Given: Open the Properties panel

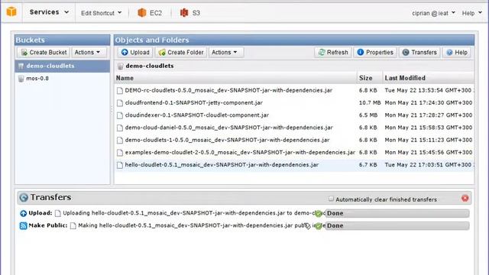Looking at the screenshot, I should 375,53.
